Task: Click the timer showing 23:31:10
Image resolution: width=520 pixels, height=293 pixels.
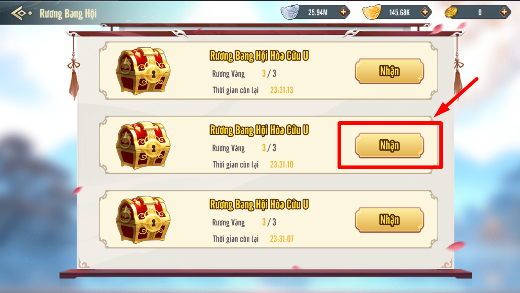Action: click(x=282, y=165)
